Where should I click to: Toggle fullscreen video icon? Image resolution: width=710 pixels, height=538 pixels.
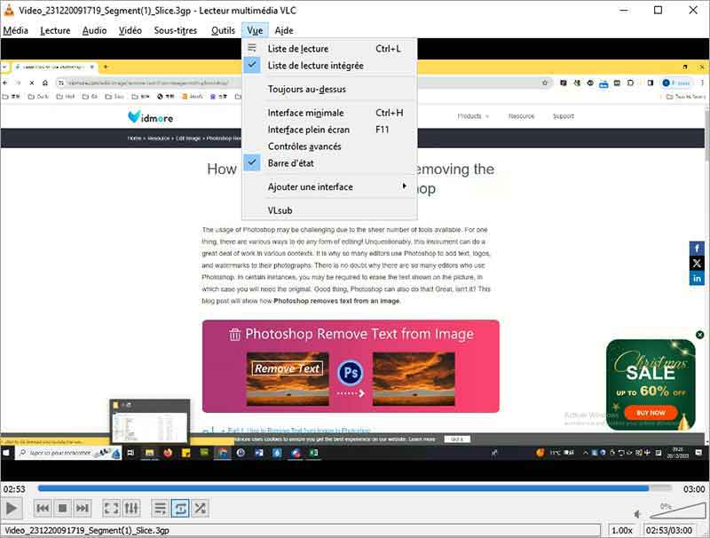[x=111, y=508]
